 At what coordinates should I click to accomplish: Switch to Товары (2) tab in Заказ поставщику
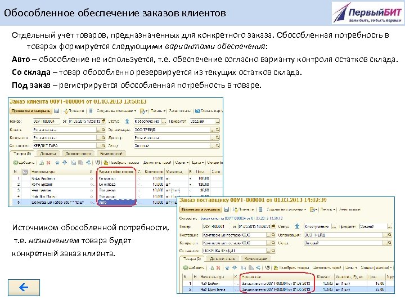(192, 258)
